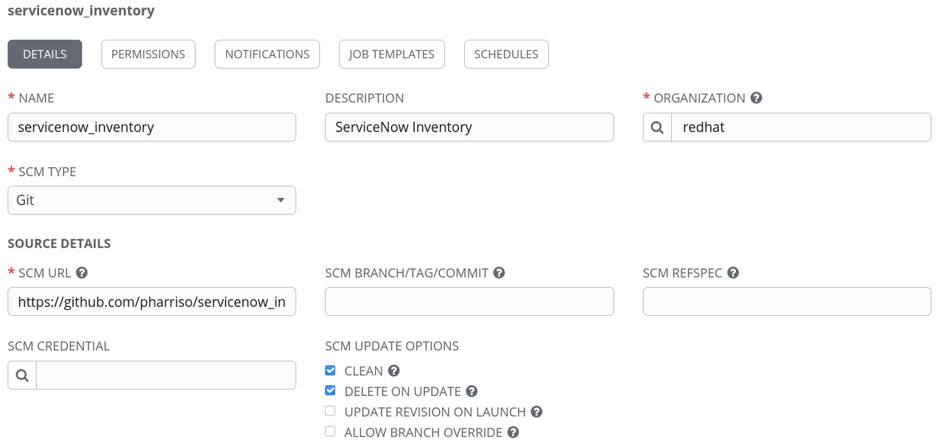This screenshot has height=444, width=943.
Task: Enable UPDATE REVISION ON LAUNCH
Action: click(x=330, y=411)
